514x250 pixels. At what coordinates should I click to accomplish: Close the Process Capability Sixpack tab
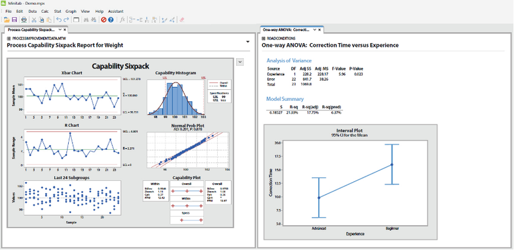65,30
